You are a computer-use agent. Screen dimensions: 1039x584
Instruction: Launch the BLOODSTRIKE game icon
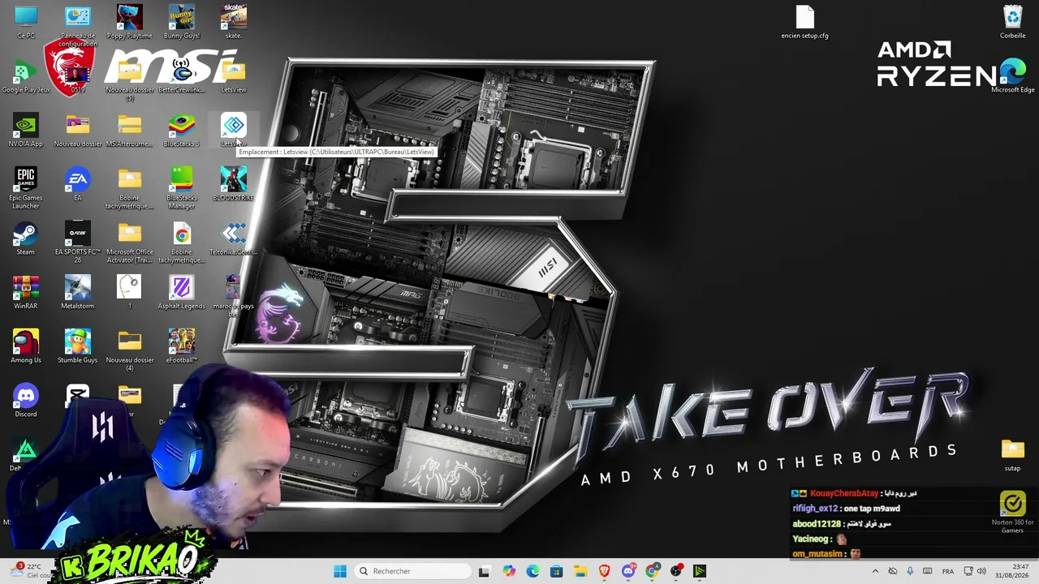coord(234,184)
